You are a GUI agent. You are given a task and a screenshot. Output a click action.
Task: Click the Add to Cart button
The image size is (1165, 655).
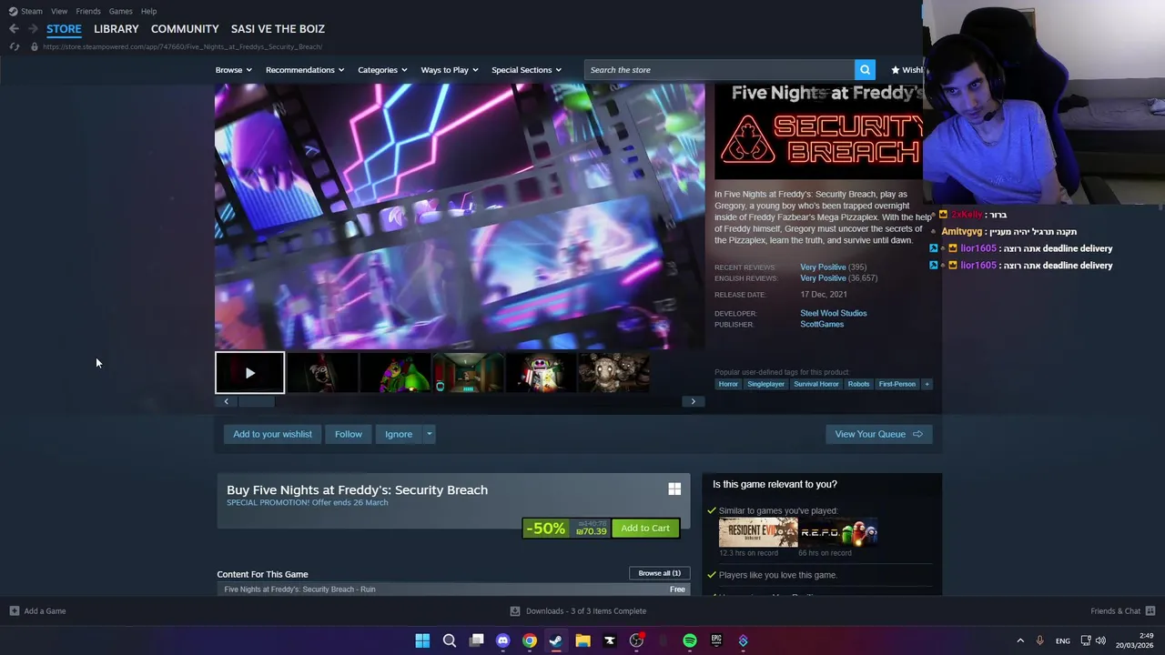645,528
